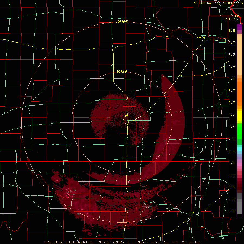Screen dimensions: 244x244
Task: Click the [PHAS] unit label above the scale
Action: click(x=229, y=19)
